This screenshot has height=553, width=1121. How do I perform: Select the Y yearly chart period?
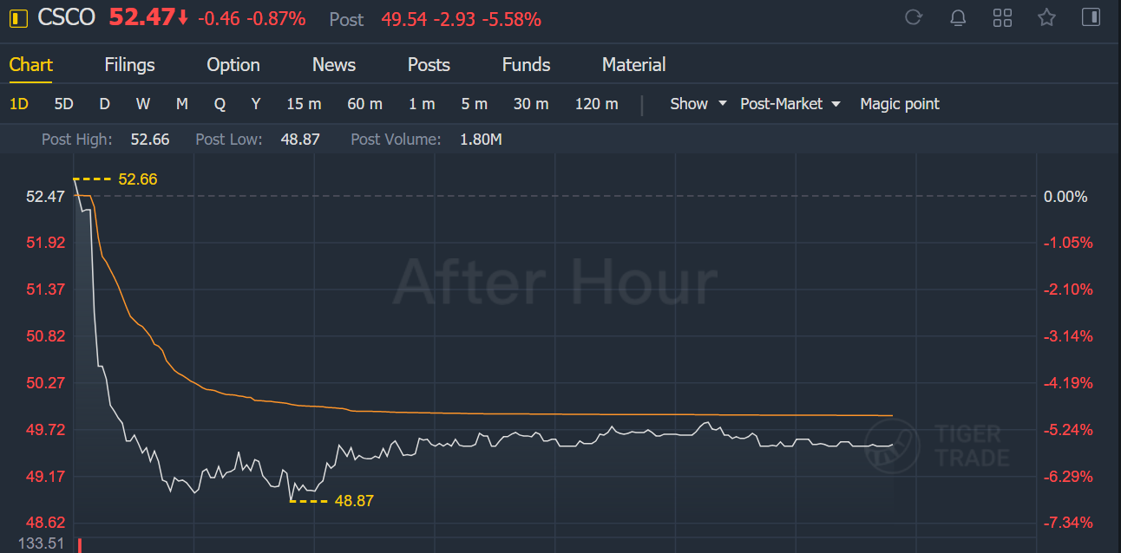click(x=256, y=104)
